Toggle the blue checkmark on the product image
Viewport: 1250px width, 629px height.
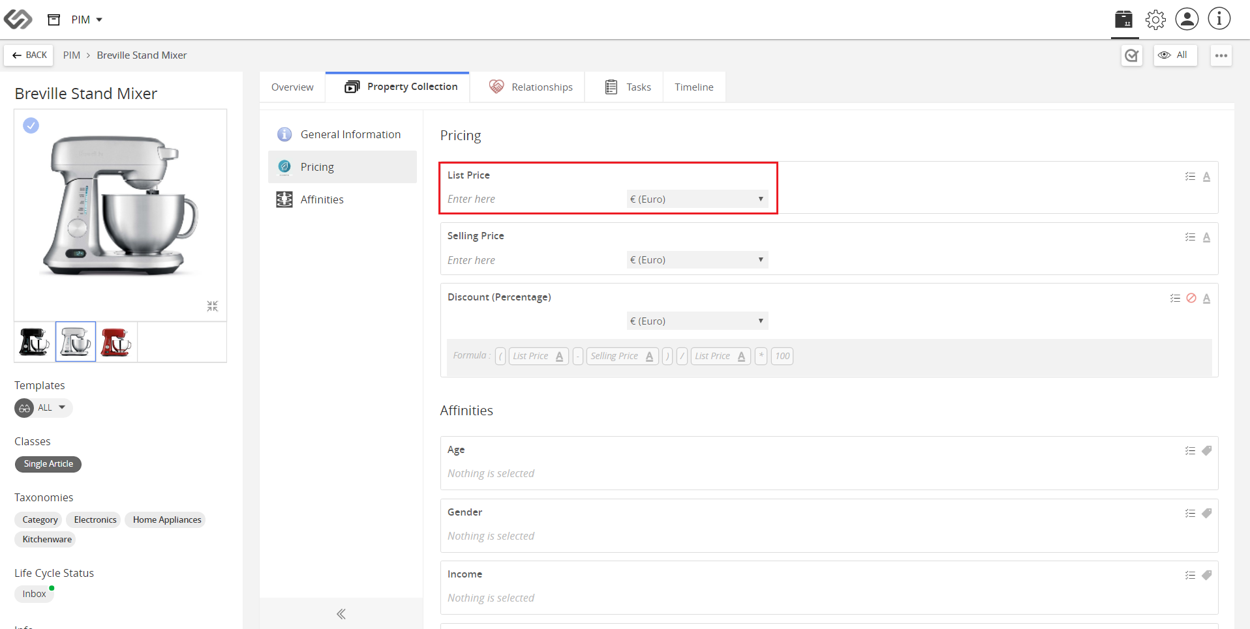(x=31, y=125)
